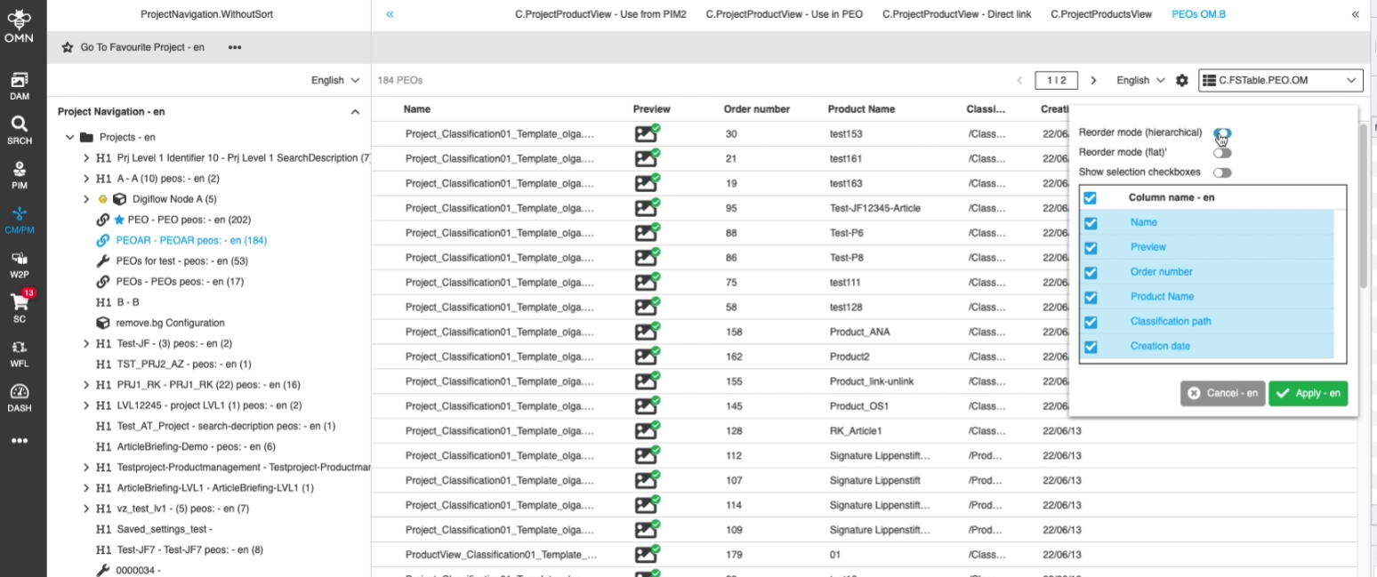Screen dimensions: 1377x577
Task: Click the cube icon of remove.bg Configuration
Action: (x=102, y=323)
